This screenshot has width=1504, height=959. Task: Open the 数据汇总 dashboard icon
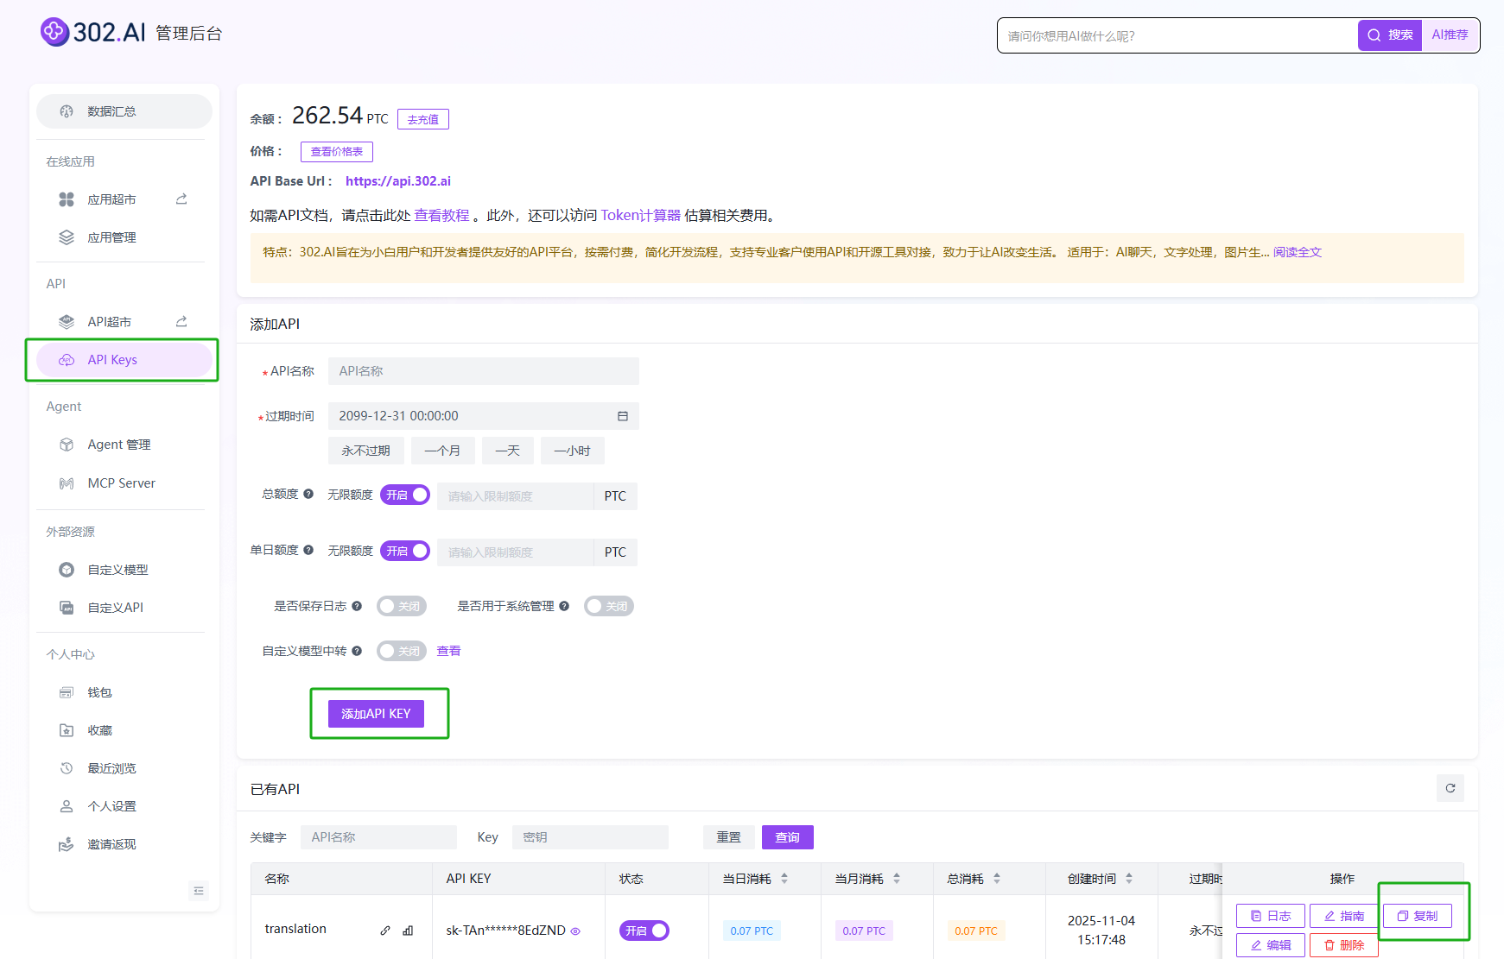tap(67, 110)
